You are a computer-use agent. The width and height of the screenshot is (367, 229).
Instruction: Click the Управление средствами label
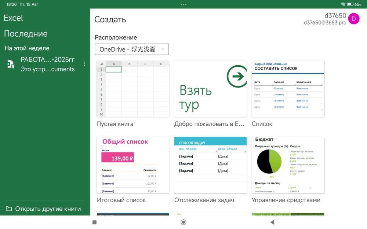pos(286,200)
